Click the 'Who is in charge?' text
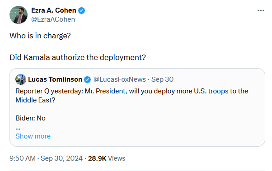This screenshot has height=171, width=272. (x=40, y=36)
